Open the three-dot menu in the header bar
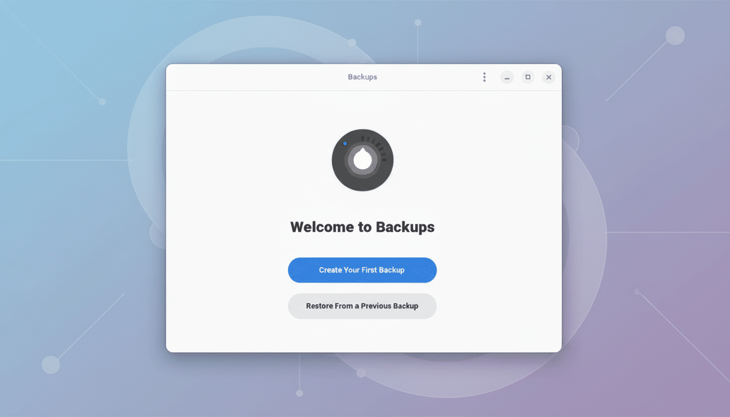Image resolution: width=730 pixels, height=417 pixels. (484, 77)
